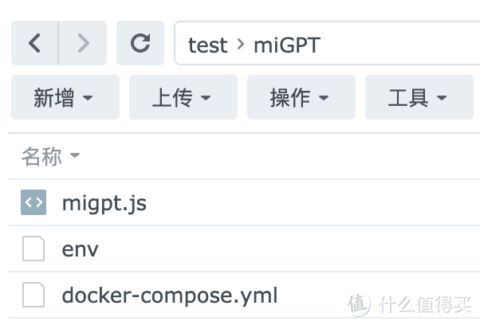Click the docker-compose.yml file icon
480x325 pixels.
(x=33, y=296)
